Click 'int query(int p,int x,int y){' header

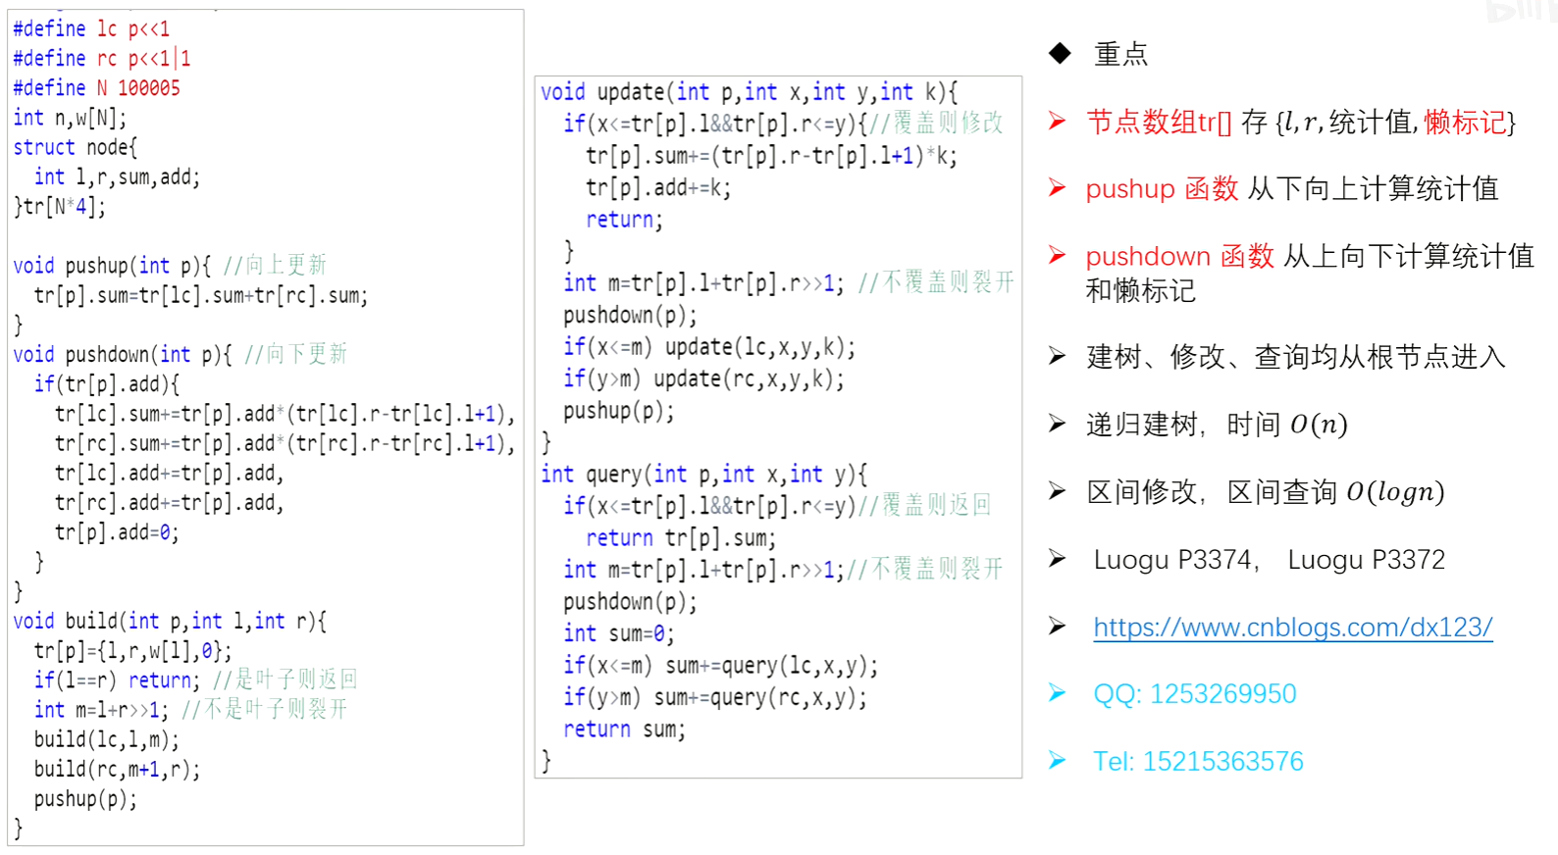(704, 474)
